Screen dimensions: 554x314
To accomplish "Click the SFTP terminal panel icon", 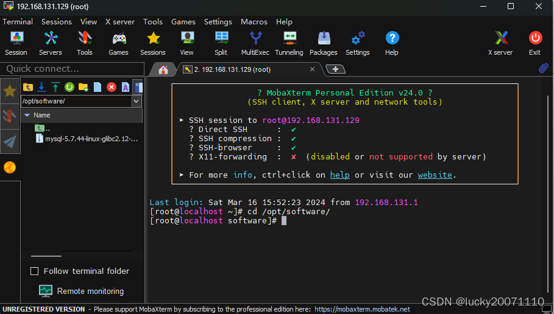I will [x=138, y=87].
